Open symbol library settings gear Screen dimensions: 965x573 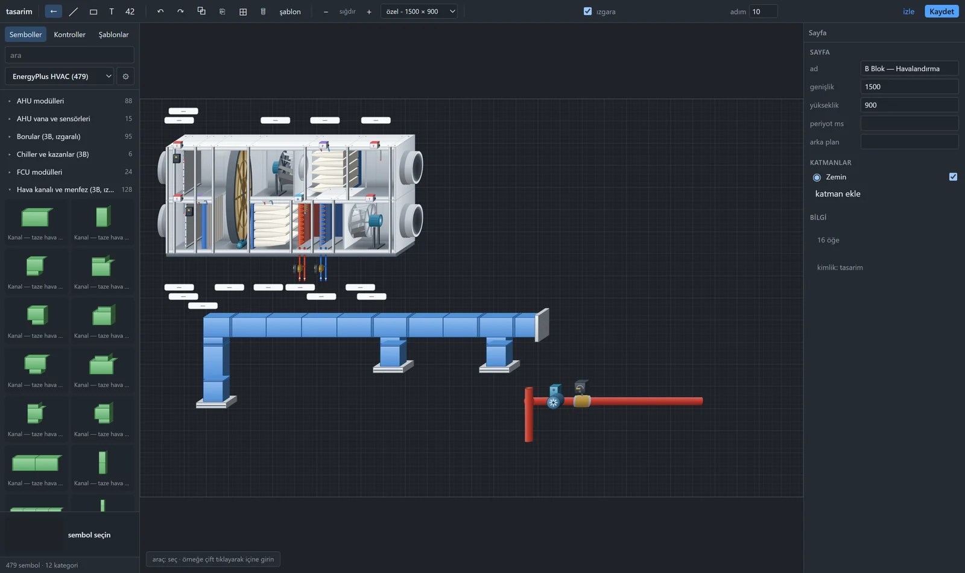point(125,77)
